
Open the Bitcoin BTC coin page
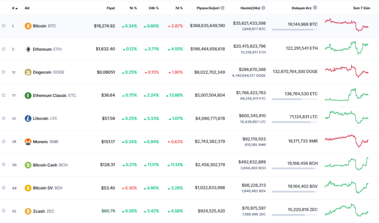point(44,26)
